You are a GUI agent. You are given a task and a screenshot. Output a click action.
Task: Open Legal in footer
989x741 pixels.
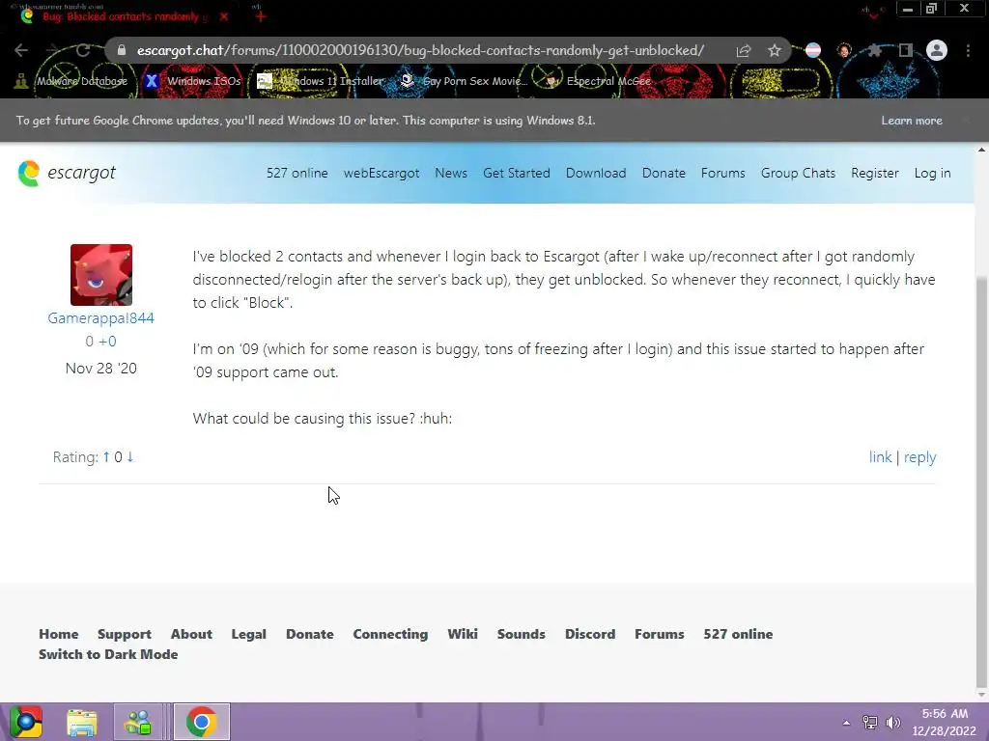pos(248,634)
